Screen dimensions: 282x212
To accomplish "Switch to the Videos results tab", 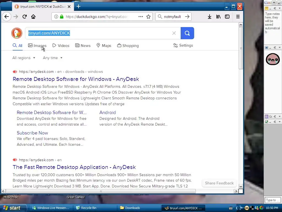I will tap(61, 46).
